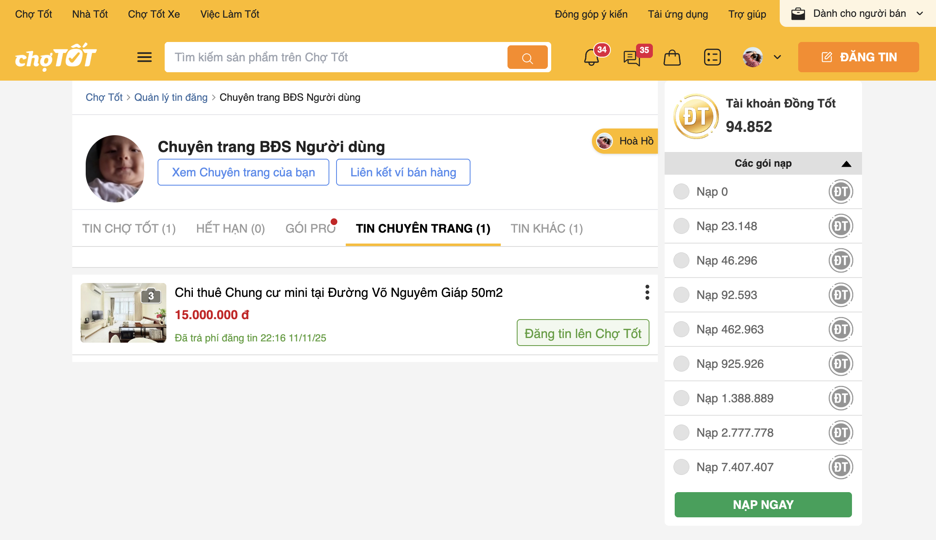
Task: Open the shopping bag icon
Action: tap(672, 58)
